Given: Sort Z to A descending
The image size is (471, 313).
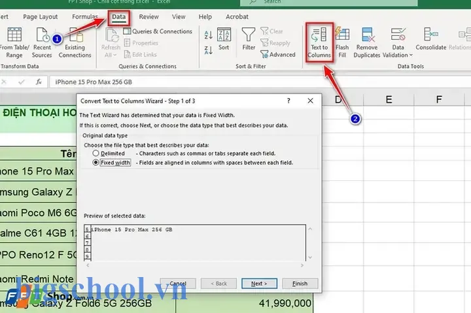Looking at the screenshot, I should click(x=208, y=50).
